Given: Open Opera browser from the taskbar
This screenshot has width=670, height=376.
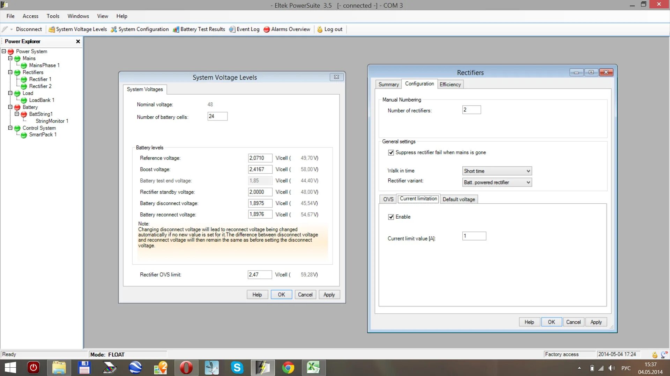Looking at the screenshot, I should (186, 368).
